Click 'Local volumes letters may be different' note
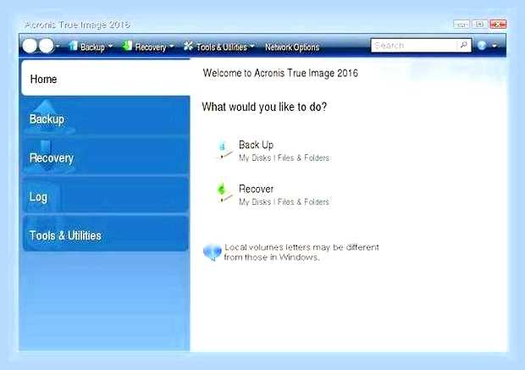 pos(301,247)
